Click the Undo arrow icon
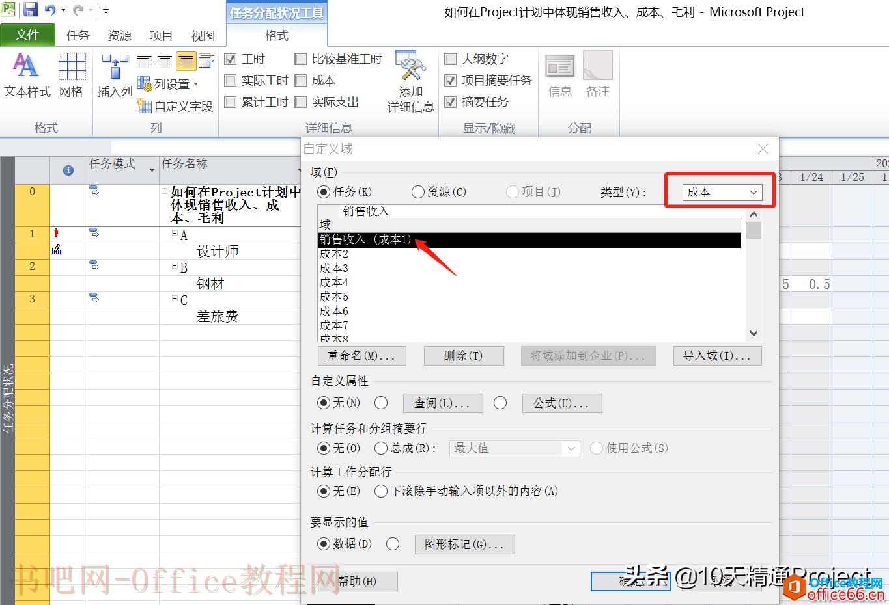Viewport: 889px width, 605px height. click(50, 10)
